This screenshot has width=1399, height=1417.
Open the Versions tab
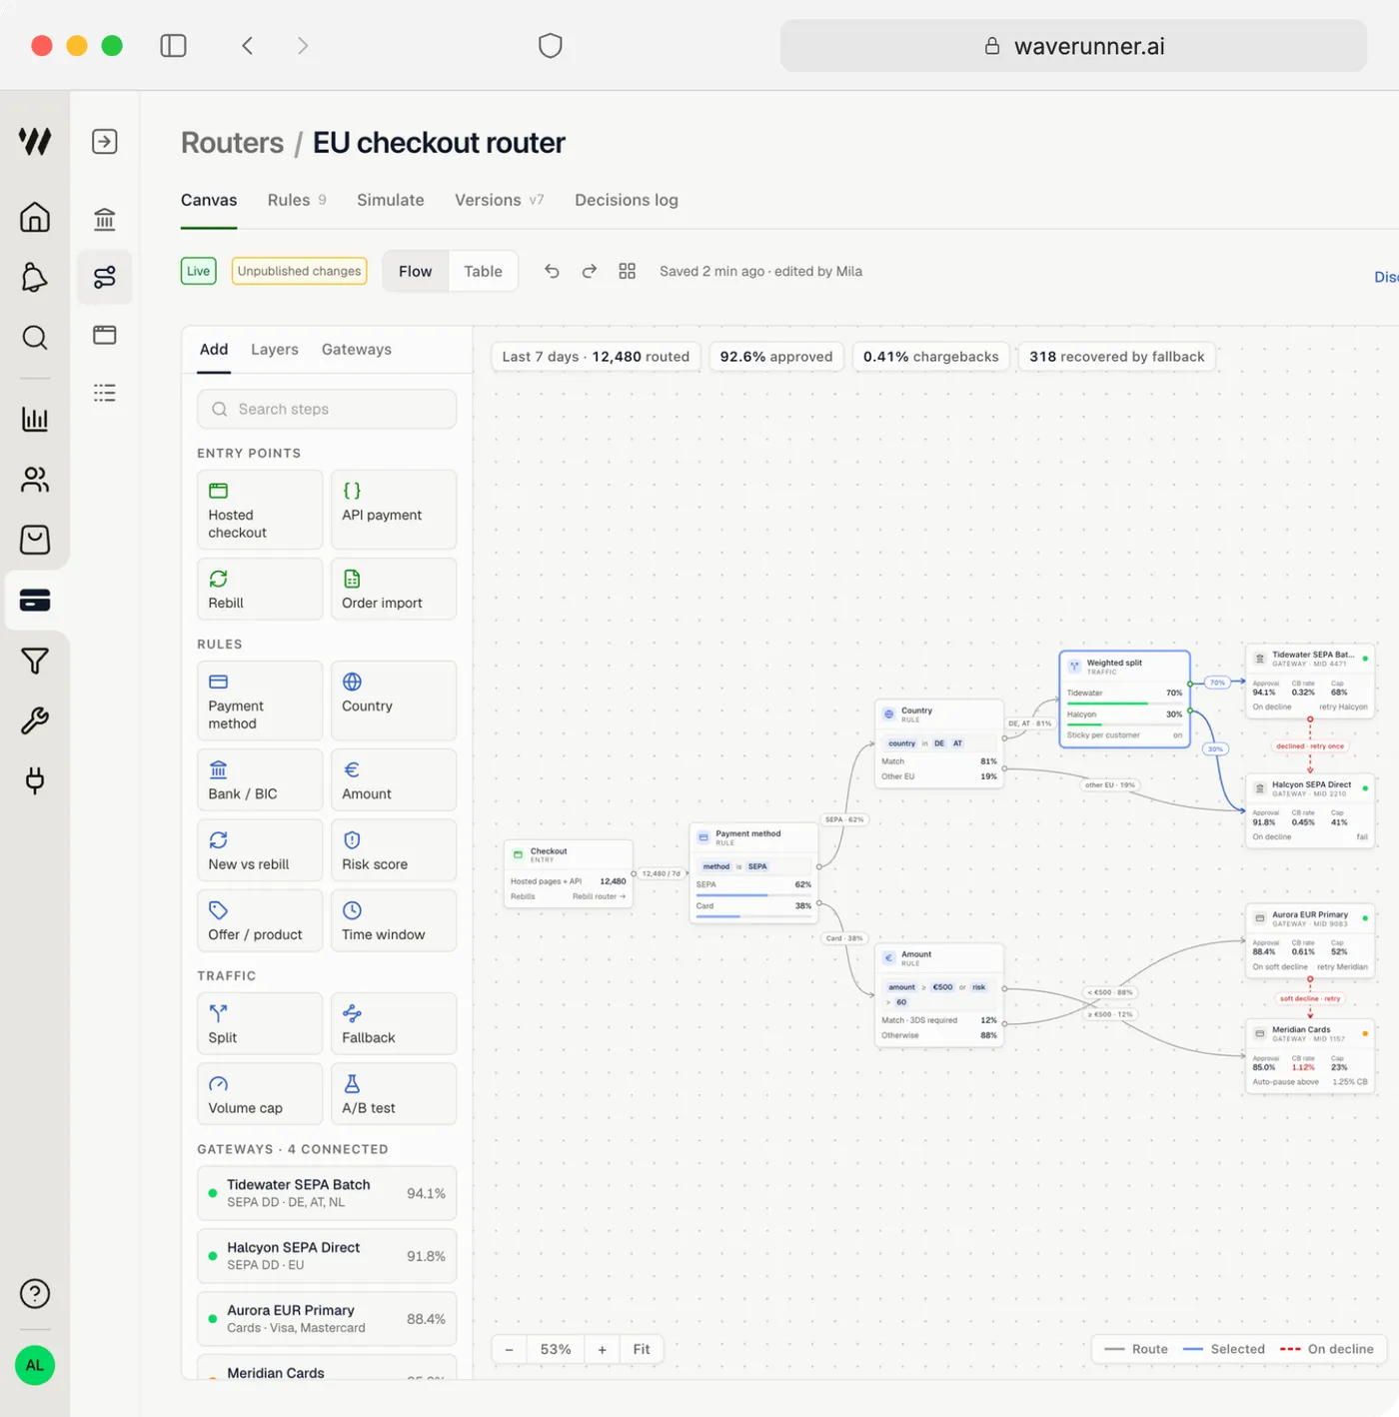pos(500,200)
